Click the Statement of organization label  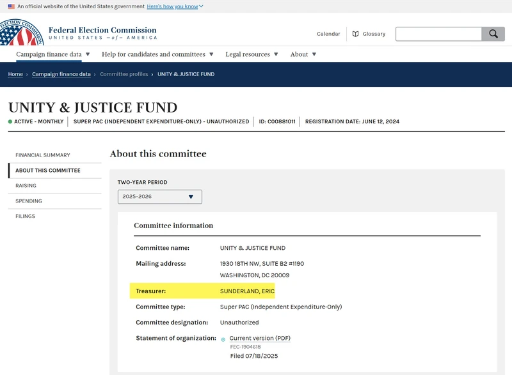[x=176, y=338]
